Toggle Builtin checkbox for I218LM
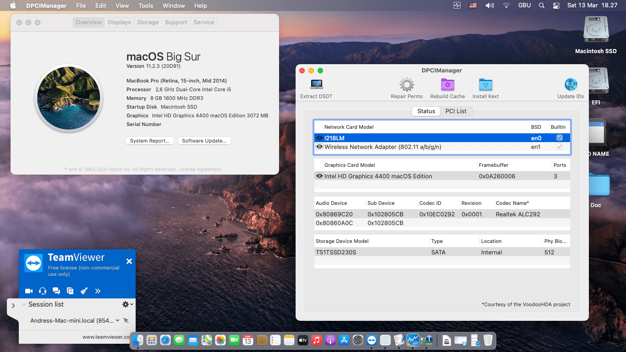The width and height of the screenshot is (626, 352). [560, 137]
